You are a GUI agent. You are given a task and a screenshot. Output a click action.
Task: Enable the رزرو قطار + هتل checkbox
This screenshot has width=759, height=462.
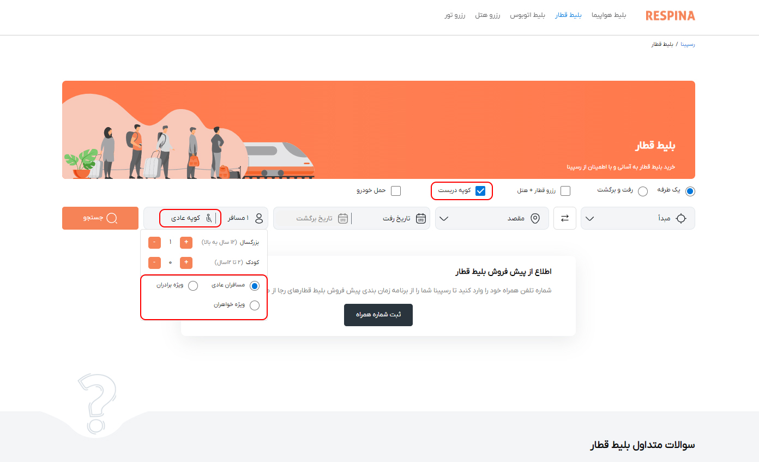tap(565, 191)
